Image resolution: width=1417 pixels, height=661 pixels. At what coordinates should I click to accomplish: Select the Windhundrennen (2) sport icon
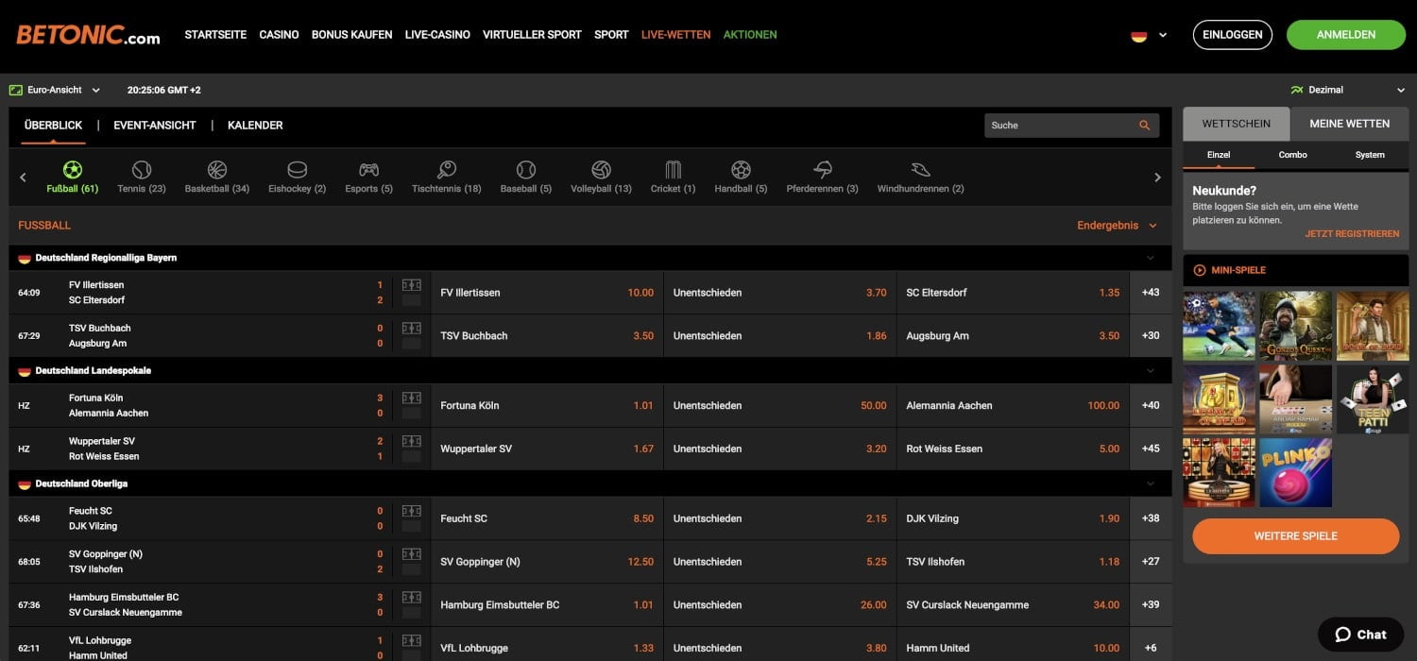coord(921,170)
